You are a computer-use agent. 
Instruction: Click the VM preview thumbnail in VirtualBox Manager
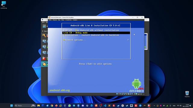146,41
